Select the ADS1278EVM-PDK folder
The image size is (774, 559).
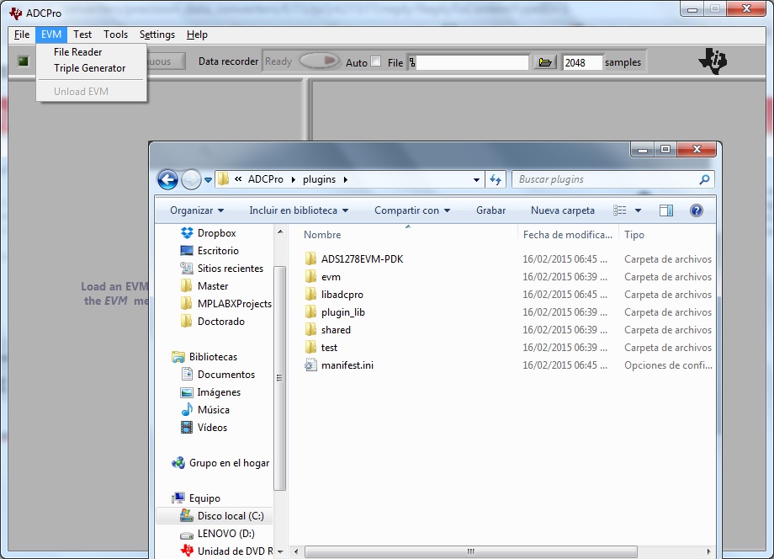362,259
